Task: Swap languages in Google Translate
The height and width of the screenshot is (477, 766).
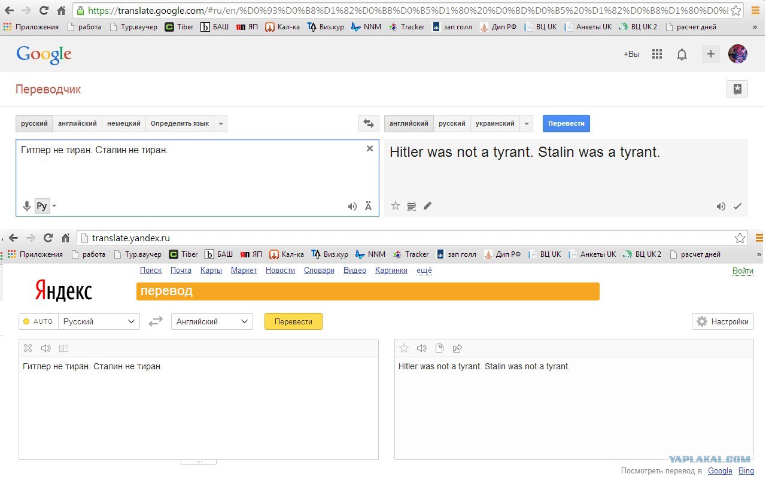Action: (x=368, y=124)
